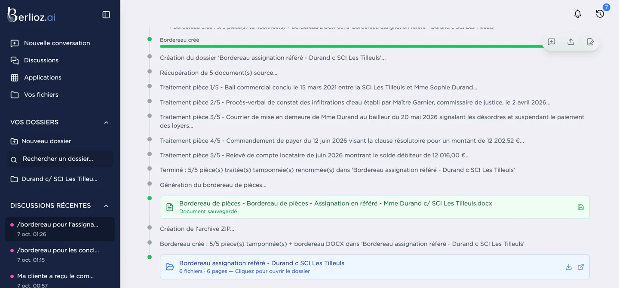The width and height of the screenshot is (619, 288).
Task: Download the Bordereau assignation référé folder
Action: 569,267
